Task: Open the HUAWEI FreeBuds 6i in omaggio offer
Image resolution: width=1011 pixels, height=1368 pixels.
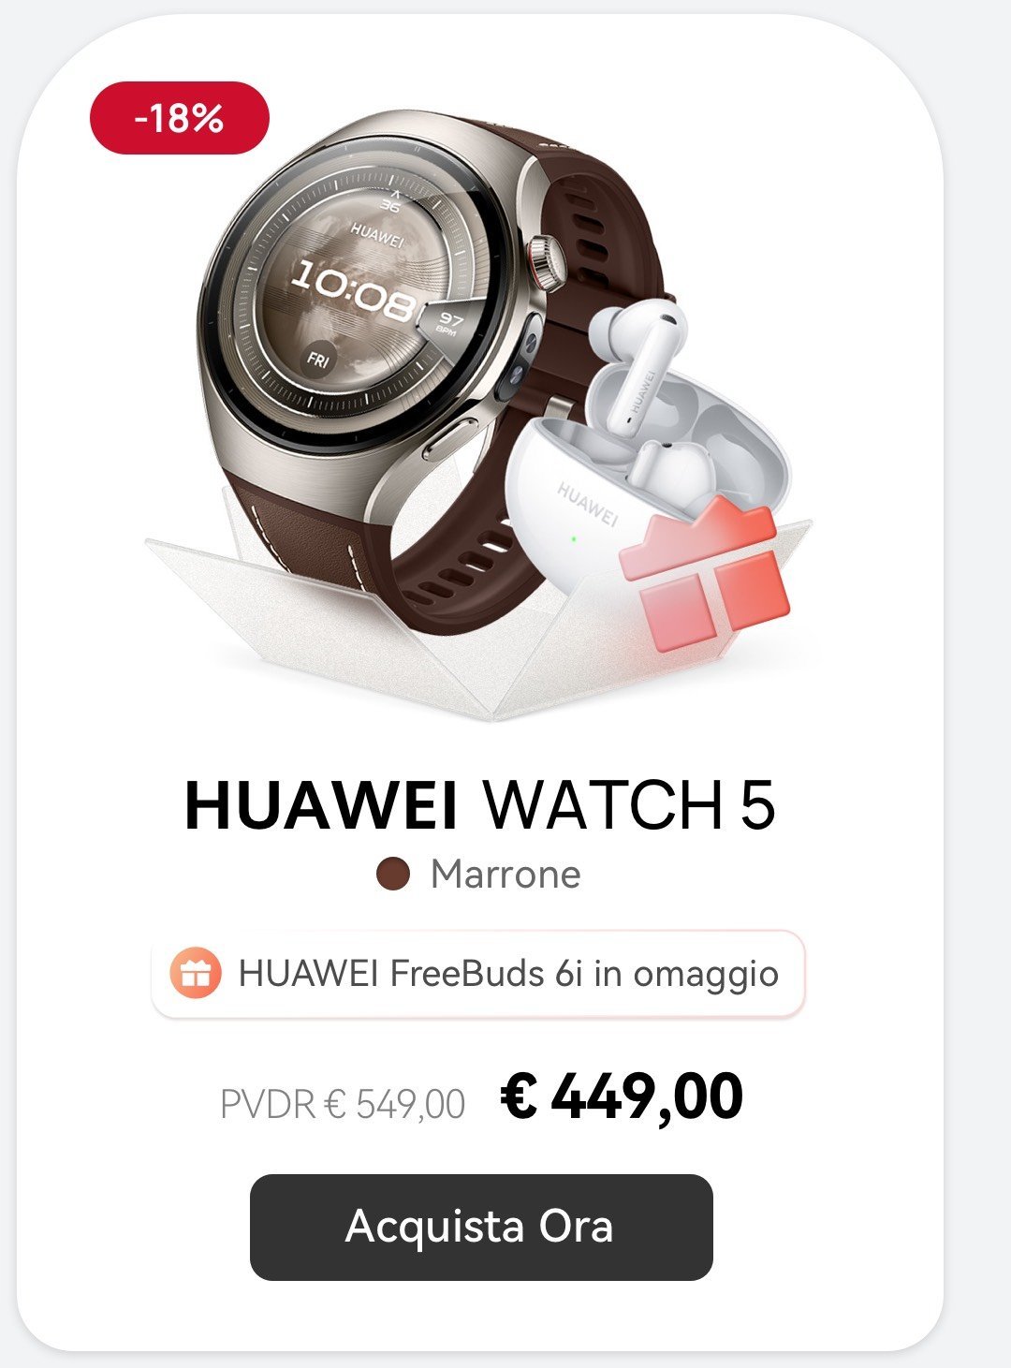Action: coord(478,974)
